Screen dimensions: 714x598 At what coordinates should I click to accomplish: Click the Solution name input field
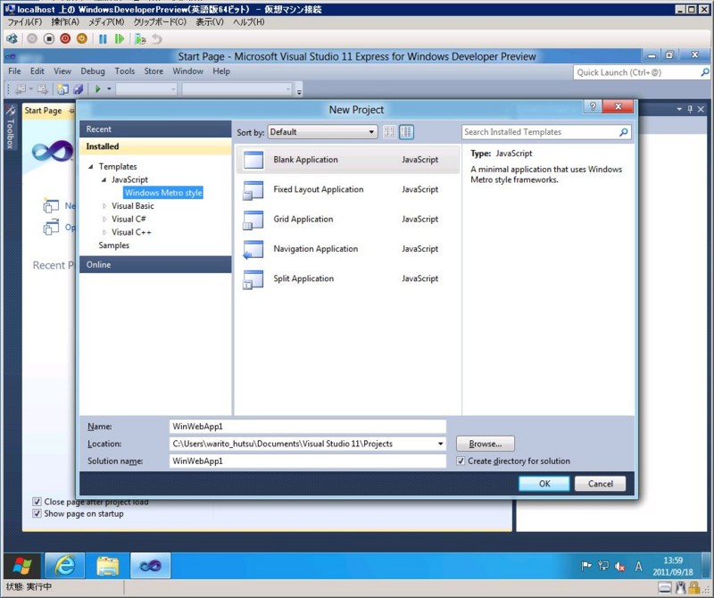coord(307,461)
